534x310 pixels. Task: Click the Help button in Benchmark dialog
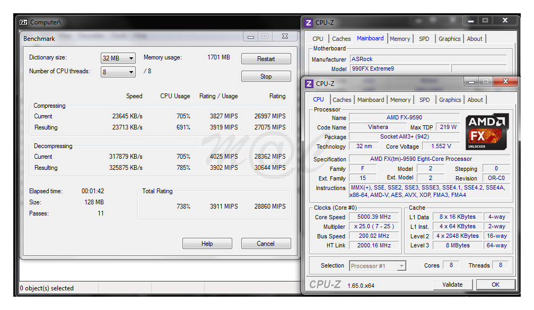pos(207,244)
